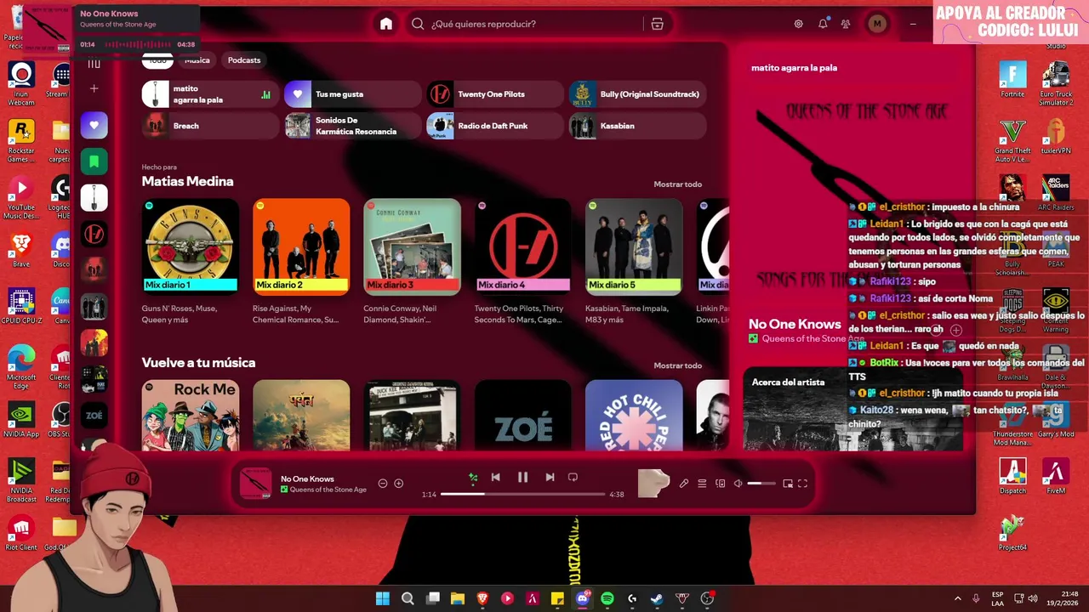This screenshot has width=1089, height=612.
Task: Click 'Queens of the Stone Age' artist in player bar
Action: pyautogui.click(x=328, y=490)
